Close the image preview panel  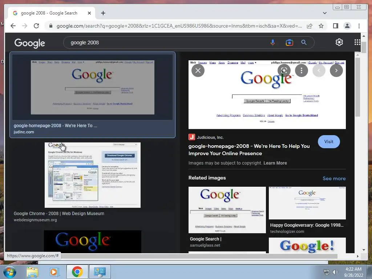point(198,70)
